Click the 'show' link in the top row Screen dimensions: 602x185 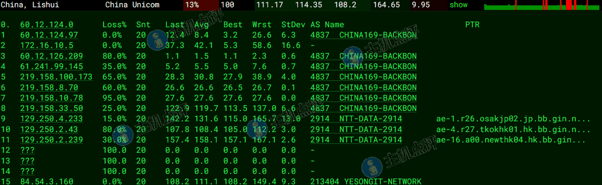[x=458, y=5]
